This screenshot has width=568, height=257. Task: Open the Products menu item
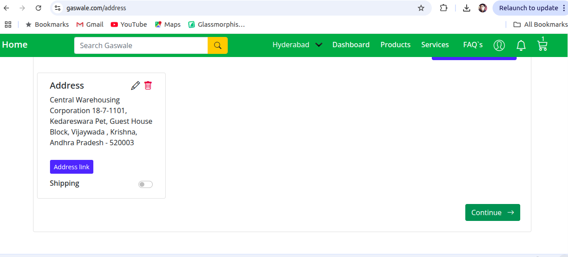[395, 45]
